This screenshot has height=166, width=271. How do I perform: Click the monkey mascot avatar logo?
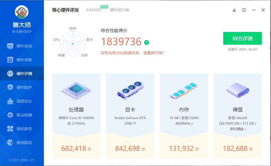(22, 11)
